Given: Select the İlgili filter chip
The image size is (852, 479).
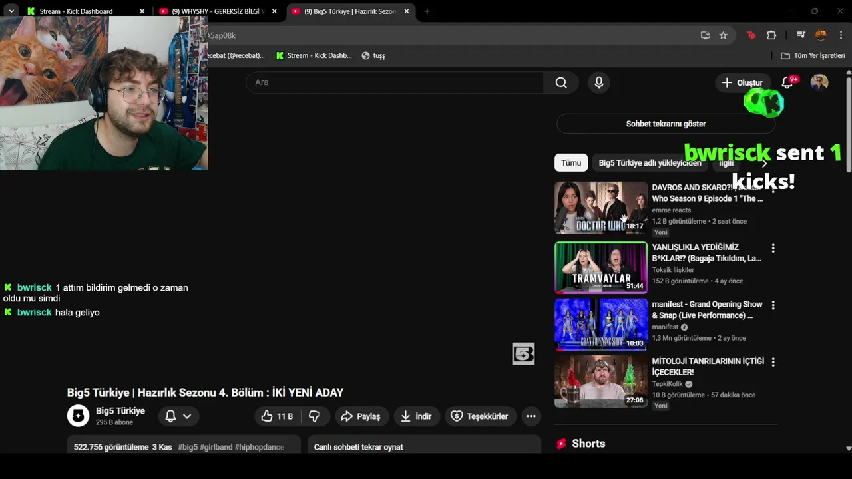Looking at the screenshot, I should pos(726,163).
